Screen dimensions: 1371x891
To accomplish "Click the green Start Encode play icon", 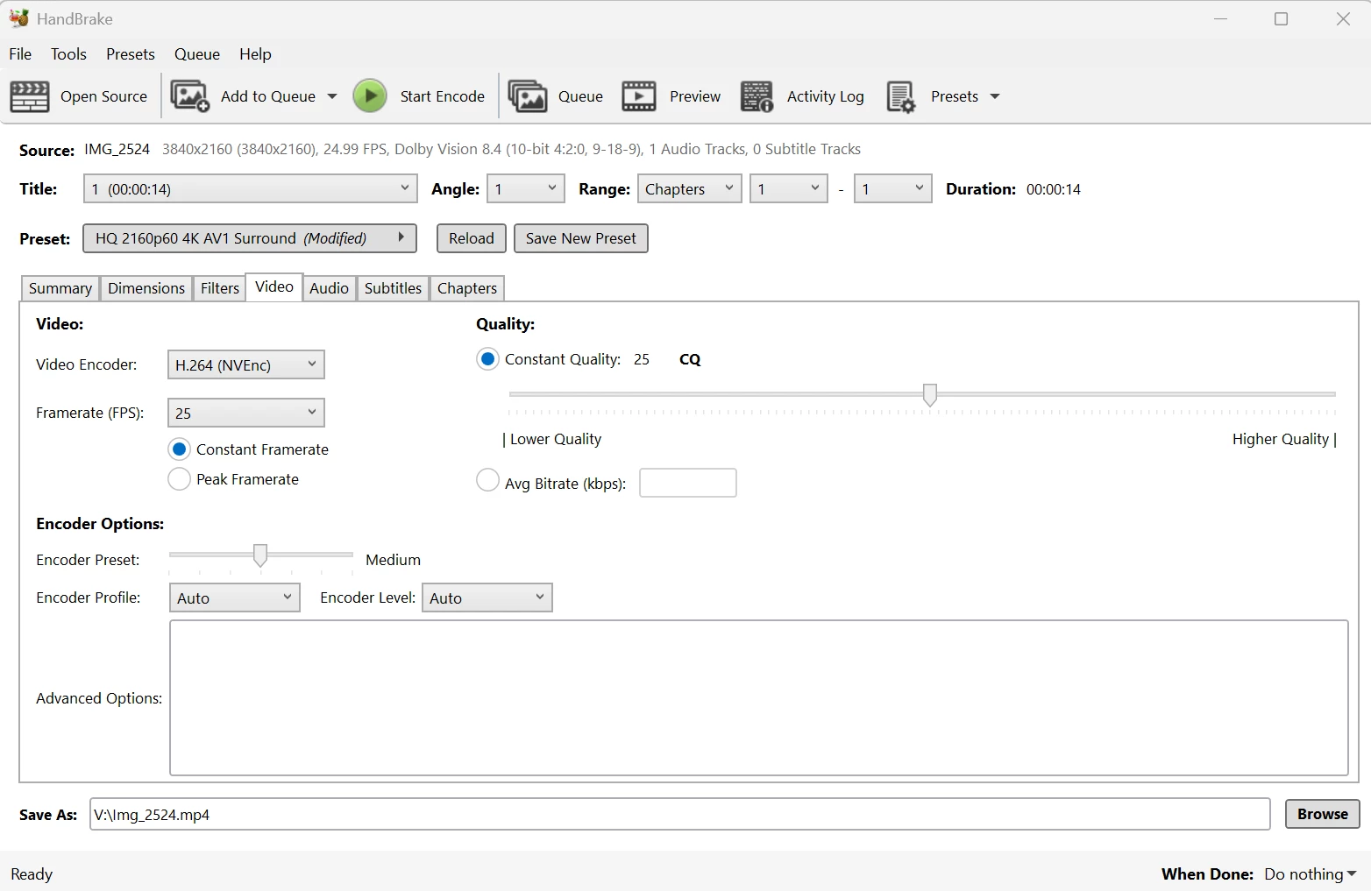I will point(370,96).
